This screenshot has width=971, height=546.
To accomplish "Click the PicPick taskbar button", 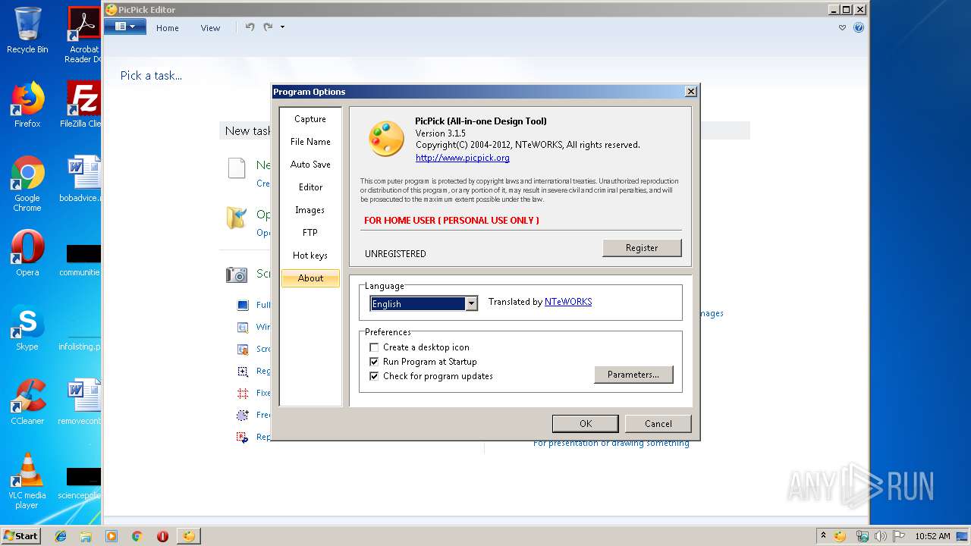I will click(188, 536).
